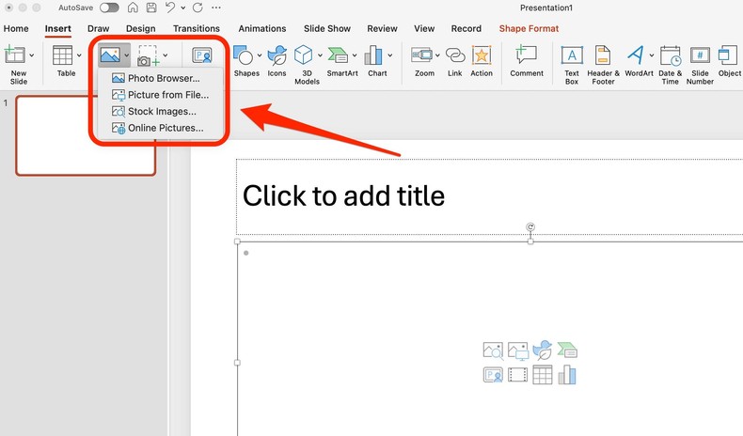Toggle the AutoSave switch

tap(109, 8)
